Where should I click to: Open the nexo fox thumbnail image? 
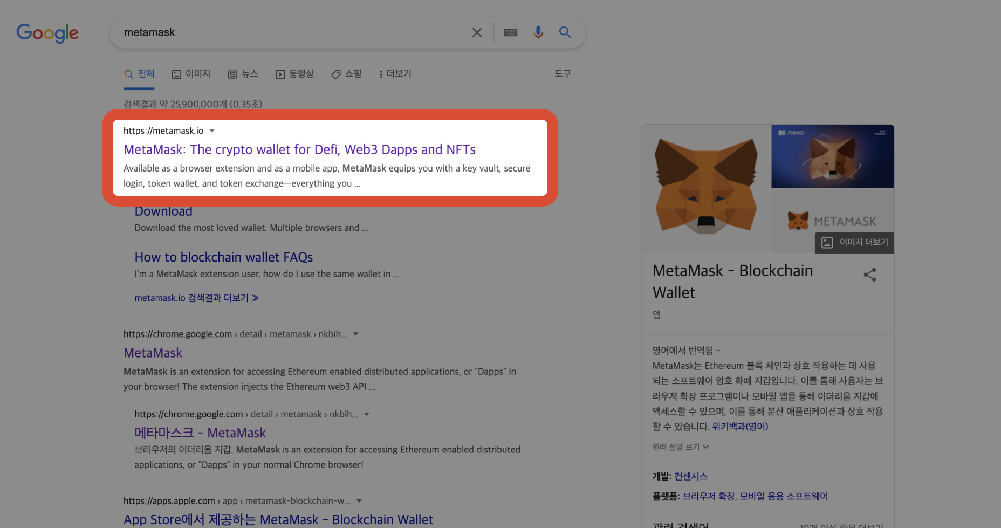coord(833,156)
